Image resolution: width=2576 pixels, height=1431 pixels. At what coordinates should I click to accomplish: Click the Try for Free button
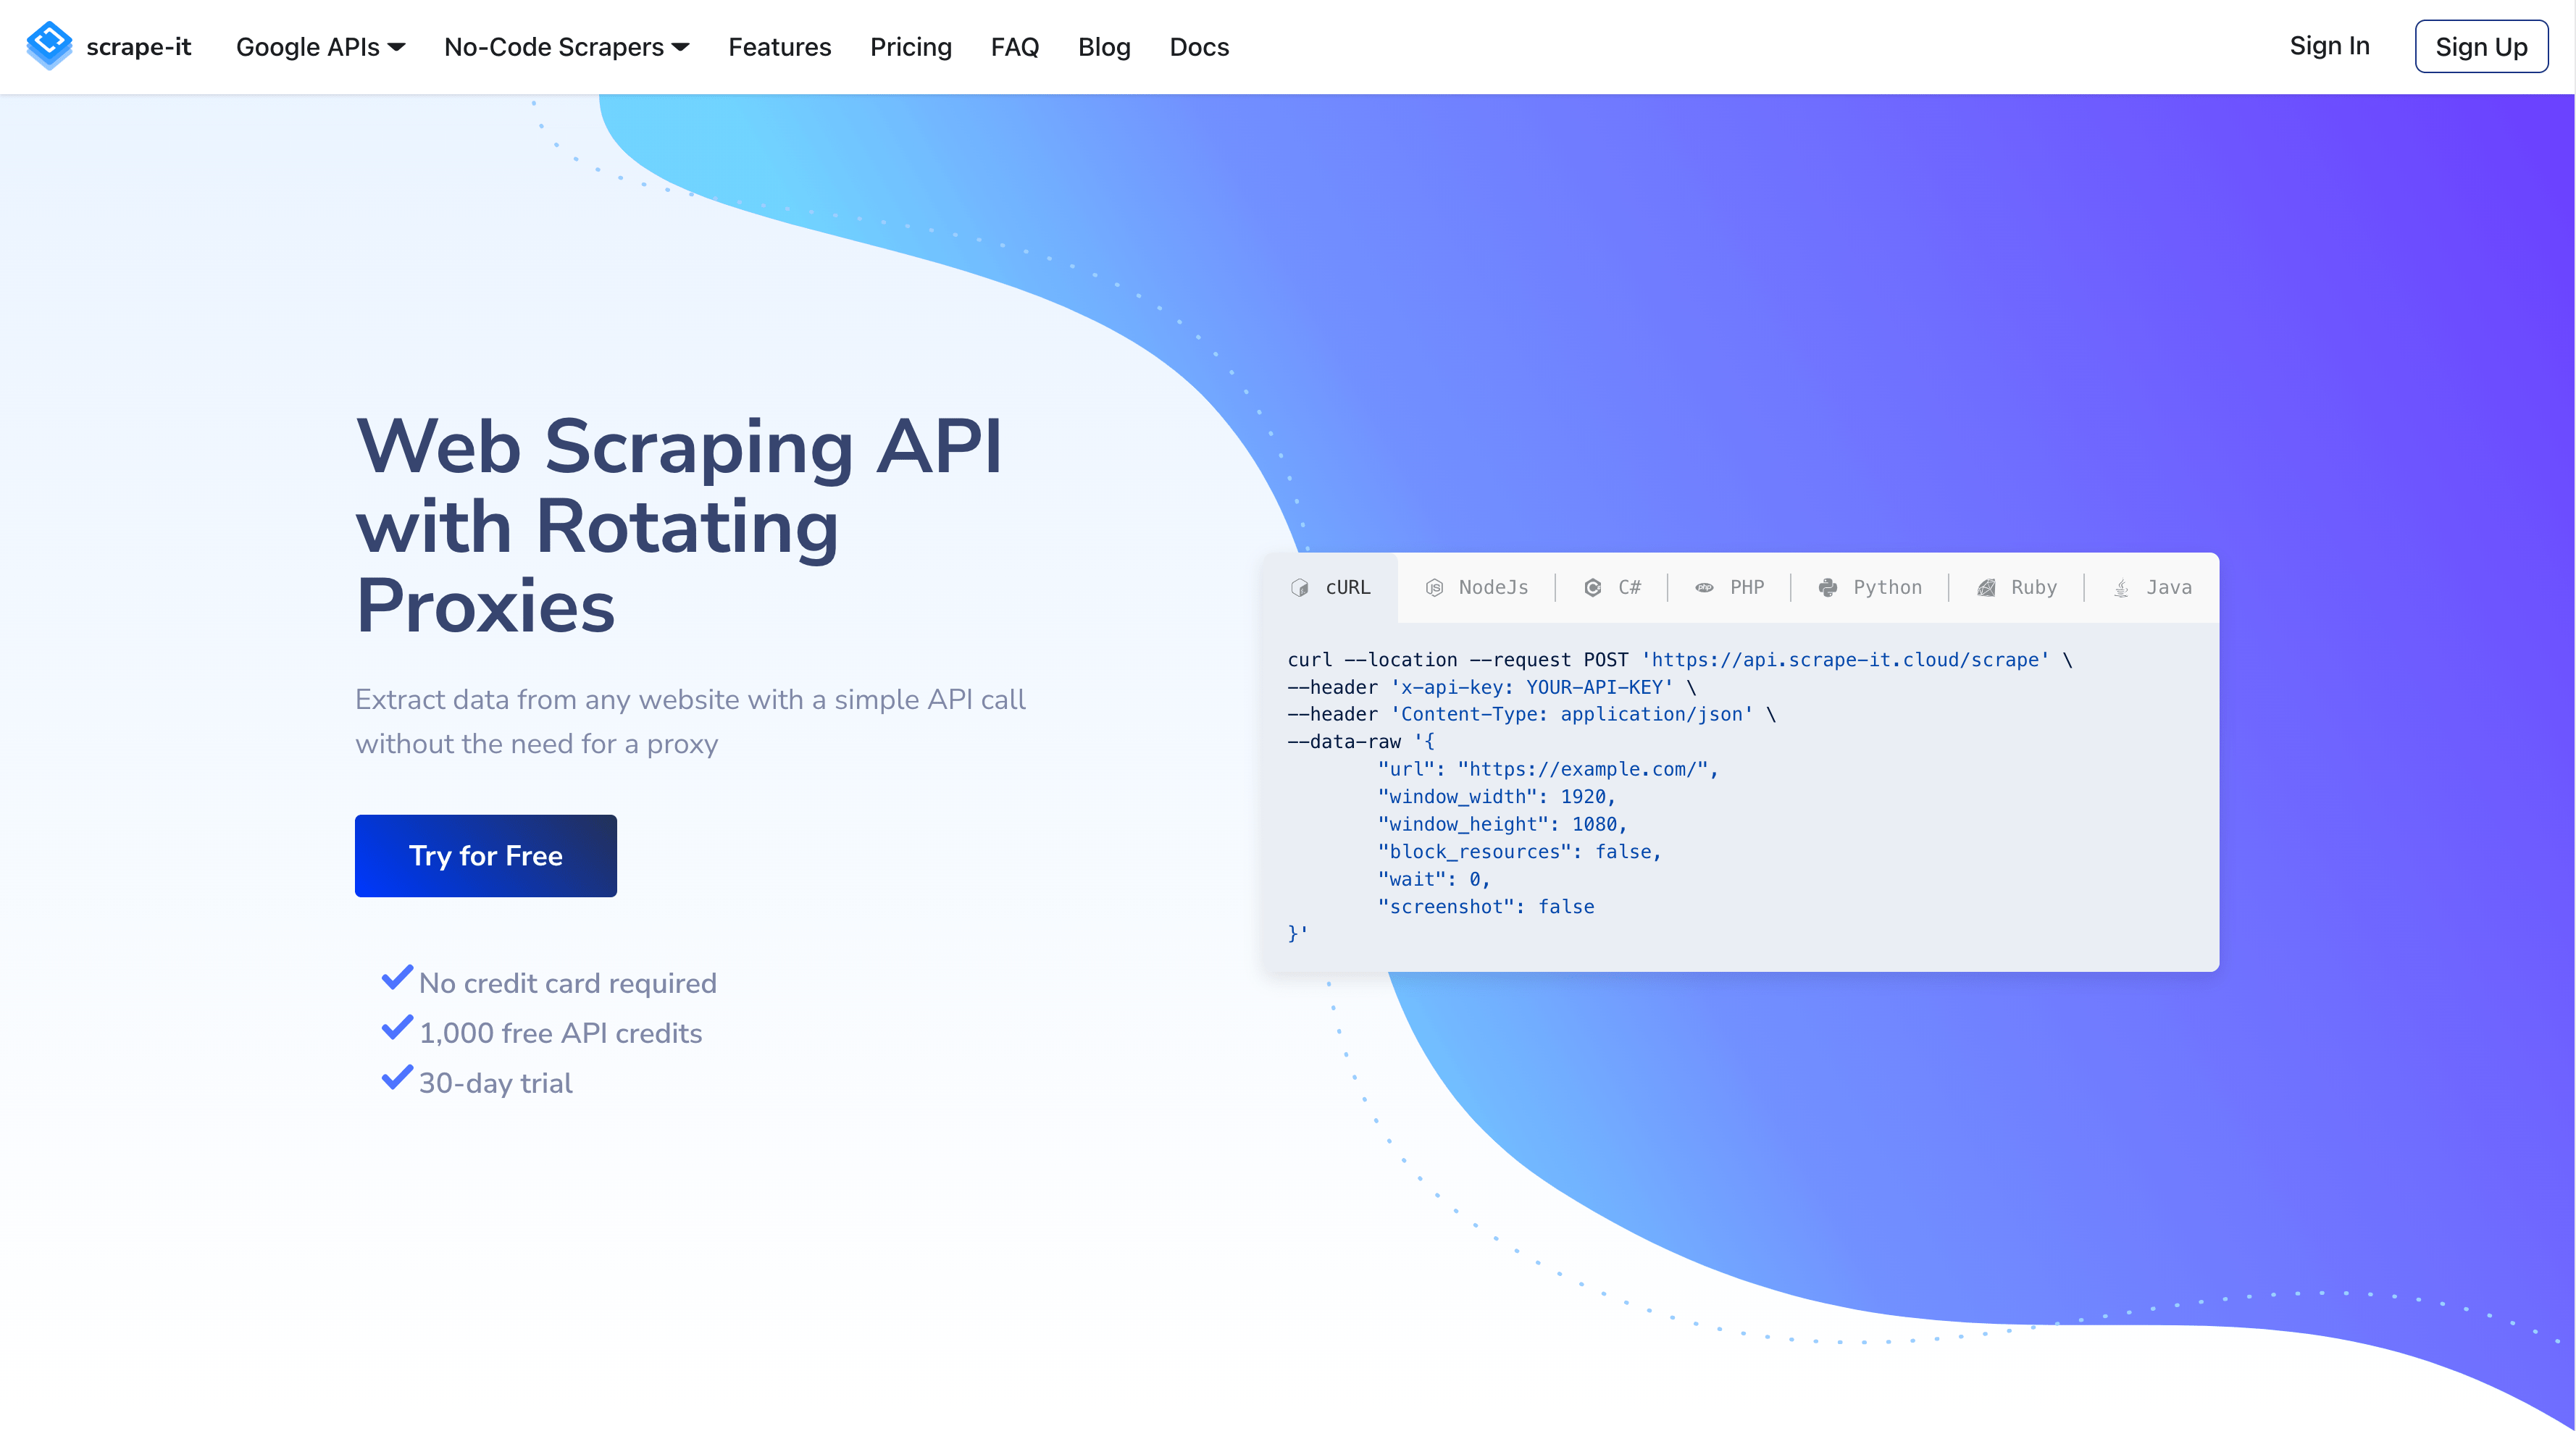click(x=485, y=855)
